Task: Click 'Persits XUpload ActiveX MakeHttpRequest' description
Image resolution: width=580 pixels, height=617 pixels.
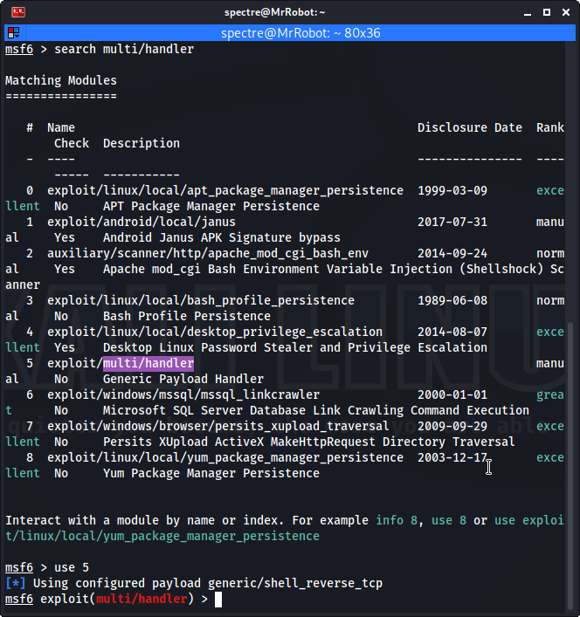Action: click(239, 442)
